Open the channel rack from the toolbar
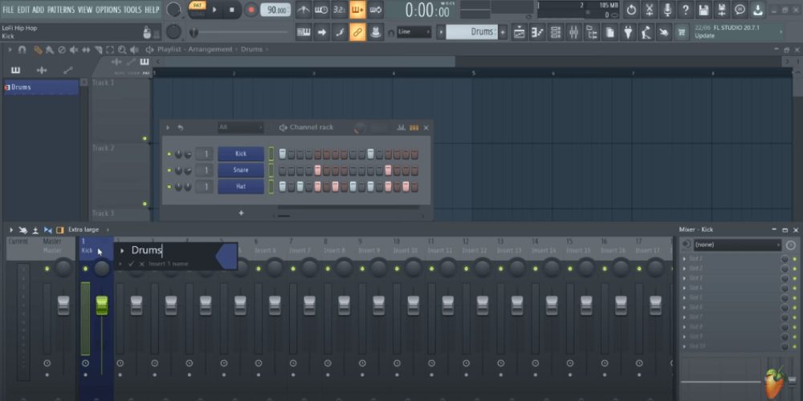This screenshot has width=803, height=401. 556,32
